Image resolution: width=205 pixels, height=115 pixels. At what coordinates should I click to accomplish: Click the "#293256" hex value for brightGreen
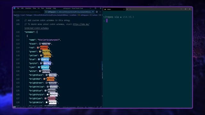point(53,83)
